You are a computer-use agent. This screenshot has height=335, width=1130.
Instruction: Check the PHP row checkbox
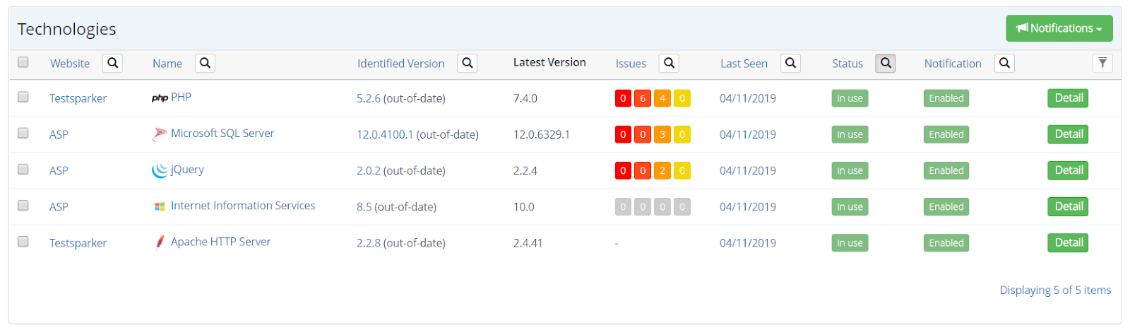[x=23, y=97]
